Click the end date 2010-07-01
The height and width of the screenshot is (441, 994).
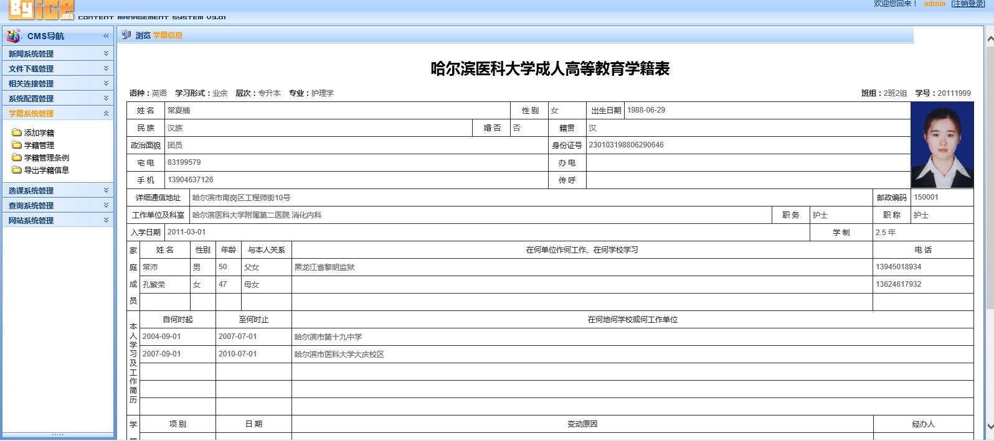point(237,354)
